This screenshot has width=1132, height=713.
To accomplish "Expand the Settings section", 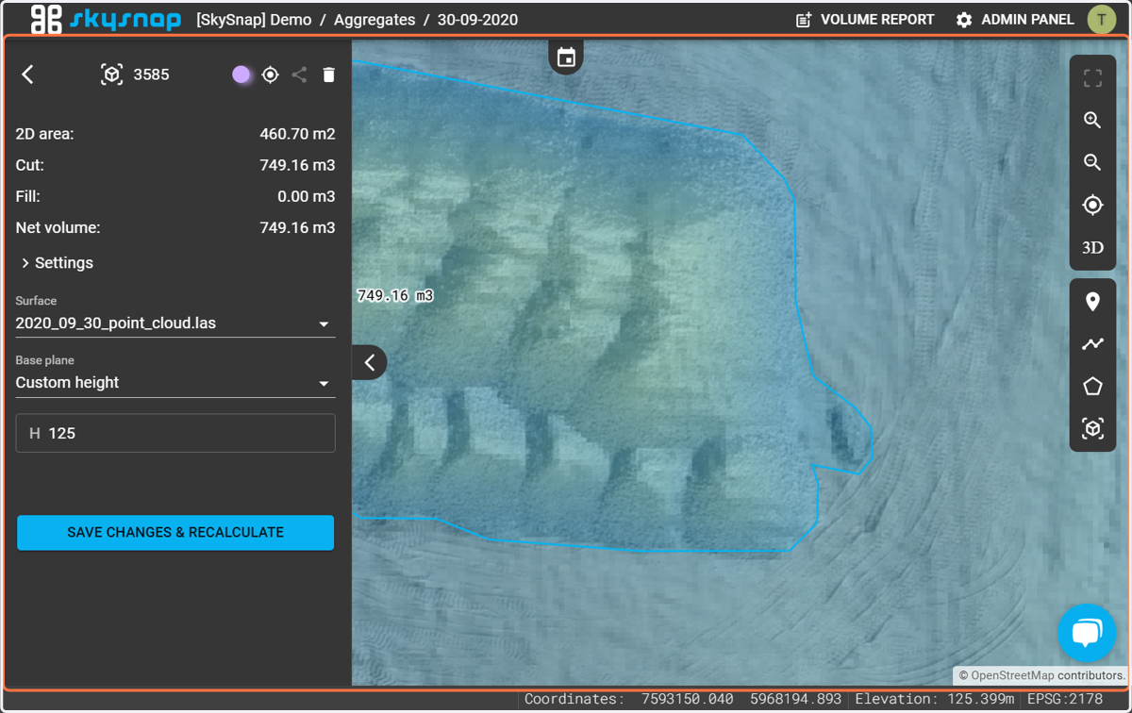I will coord(57,263).
